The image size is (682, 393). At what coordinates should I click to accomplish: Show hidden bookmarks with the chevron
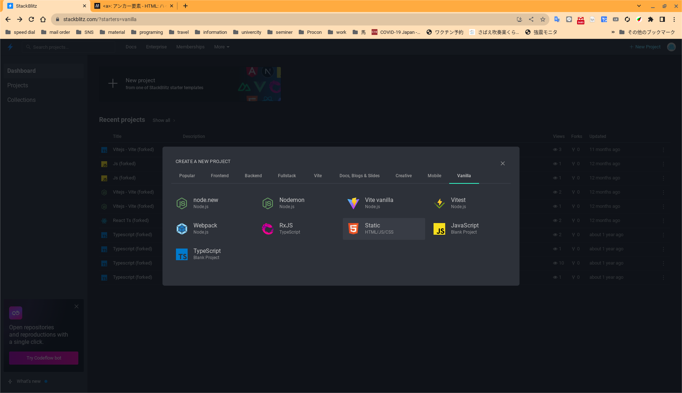[613, 32]
